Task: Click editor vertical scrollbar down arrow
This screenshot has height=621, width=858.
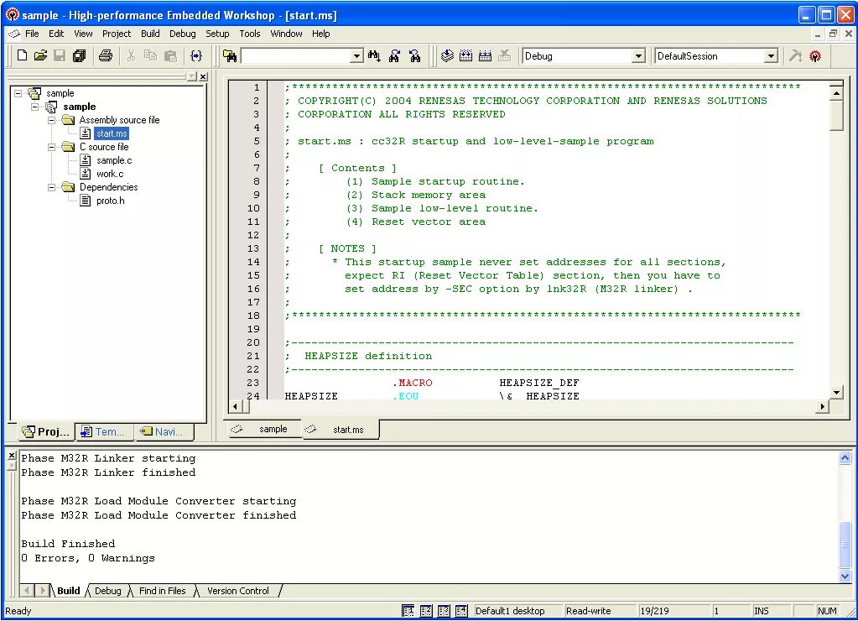Action: click(x=836, y=392)
